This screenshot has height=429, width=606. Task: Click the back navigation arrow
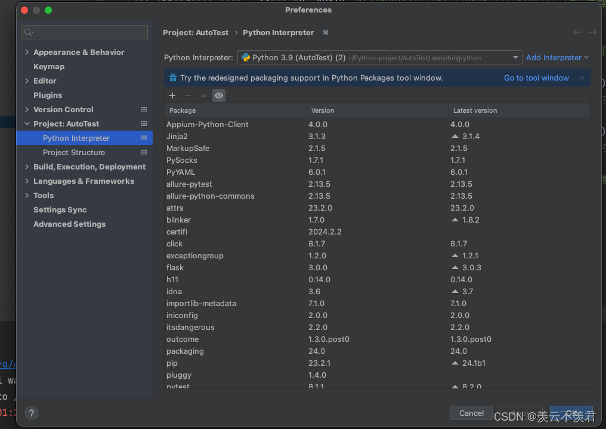click(x=577, y=32)
